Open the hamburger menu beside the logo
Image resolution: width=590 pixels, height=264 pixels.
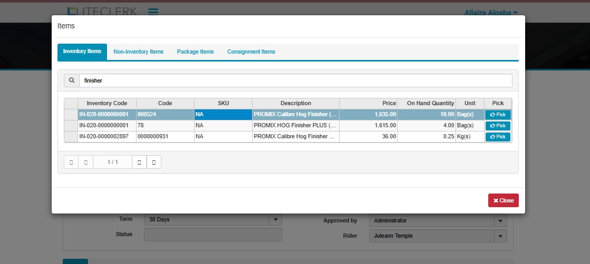click(153, 11)
